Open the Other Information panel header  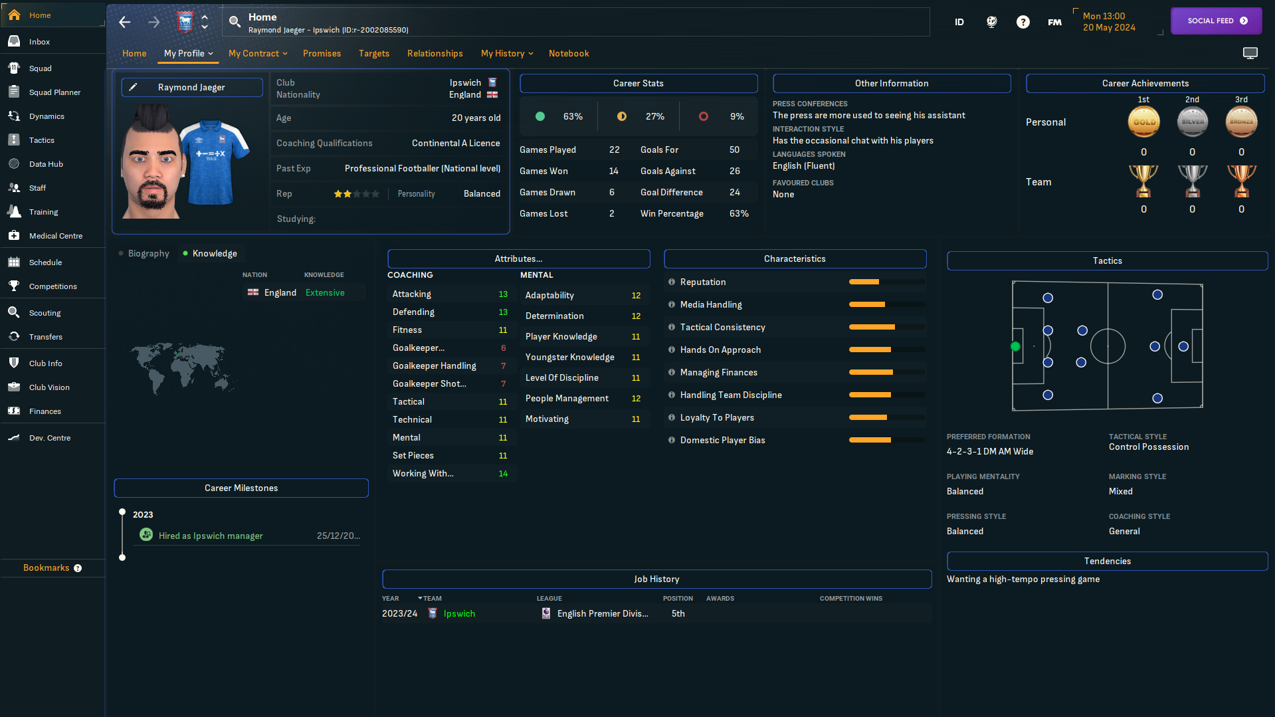tap(892, 83)
